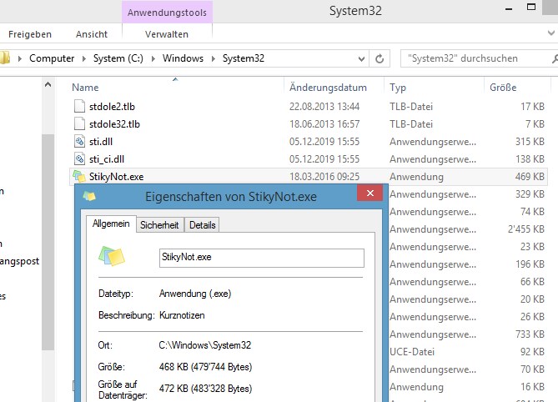Click the date 18.06.2013 16:57

(324, 123)
